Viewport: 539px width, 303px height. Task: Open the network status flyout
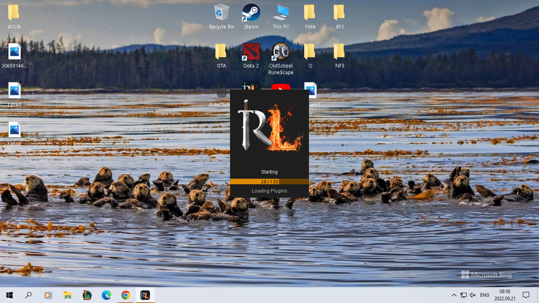point(463,295)
